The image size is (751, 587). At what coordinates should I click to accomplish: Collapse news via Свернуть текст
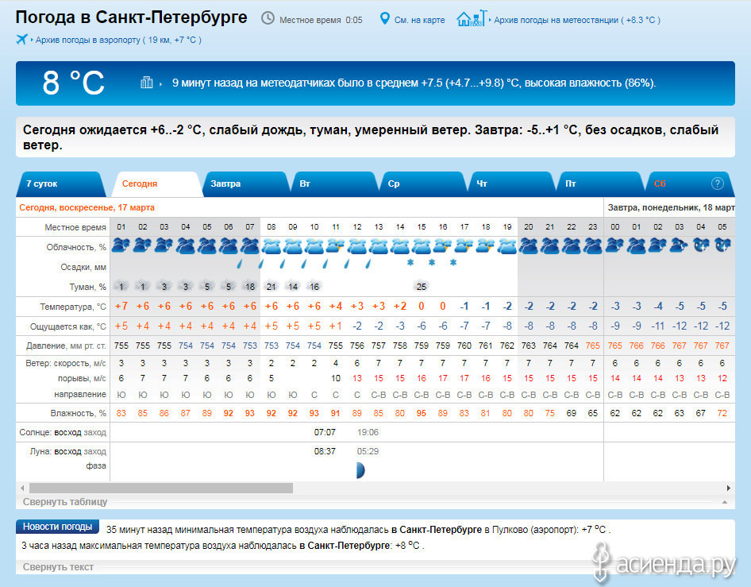point(58,567)
